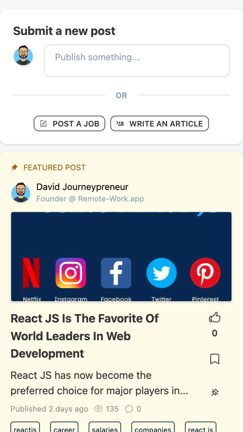Open comments via the speech bubble icon
Screen dimensions: 243x432
[129, 409]
